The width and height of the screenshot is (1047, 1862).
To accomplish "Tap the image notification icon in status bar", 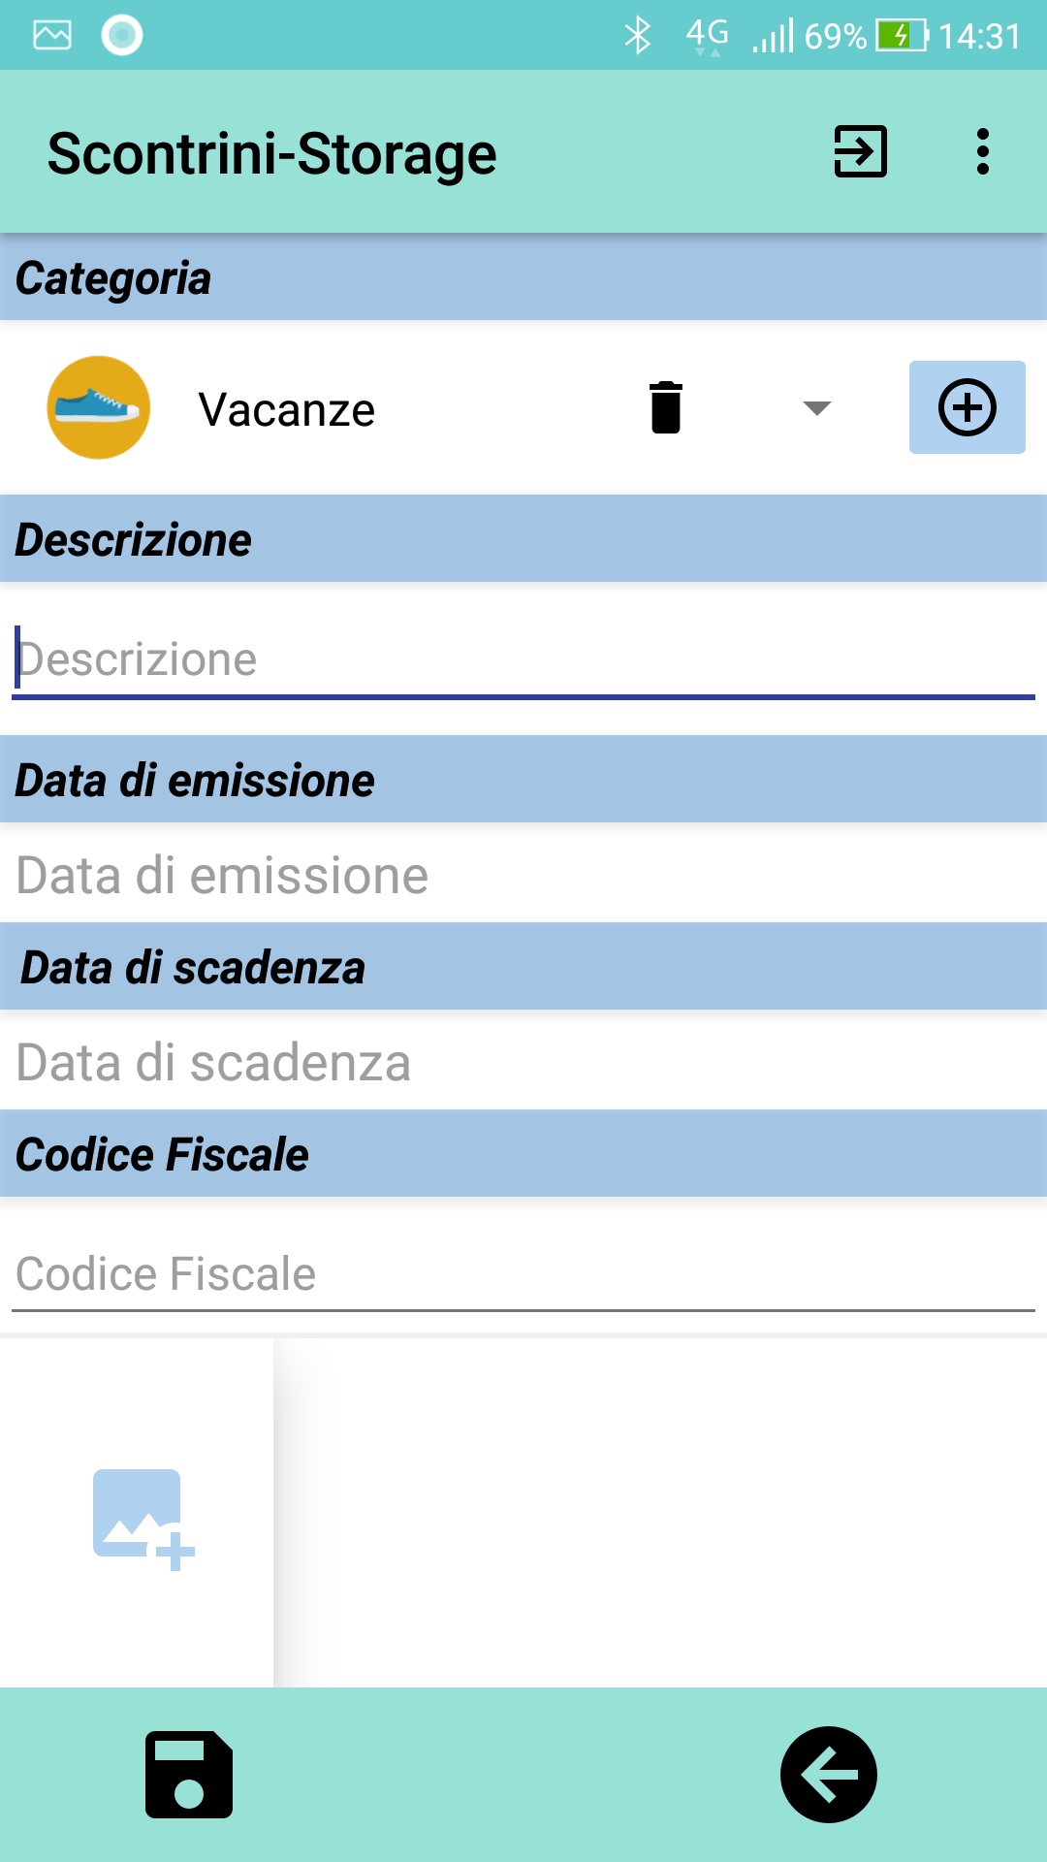I will click(x=52, y=36).
